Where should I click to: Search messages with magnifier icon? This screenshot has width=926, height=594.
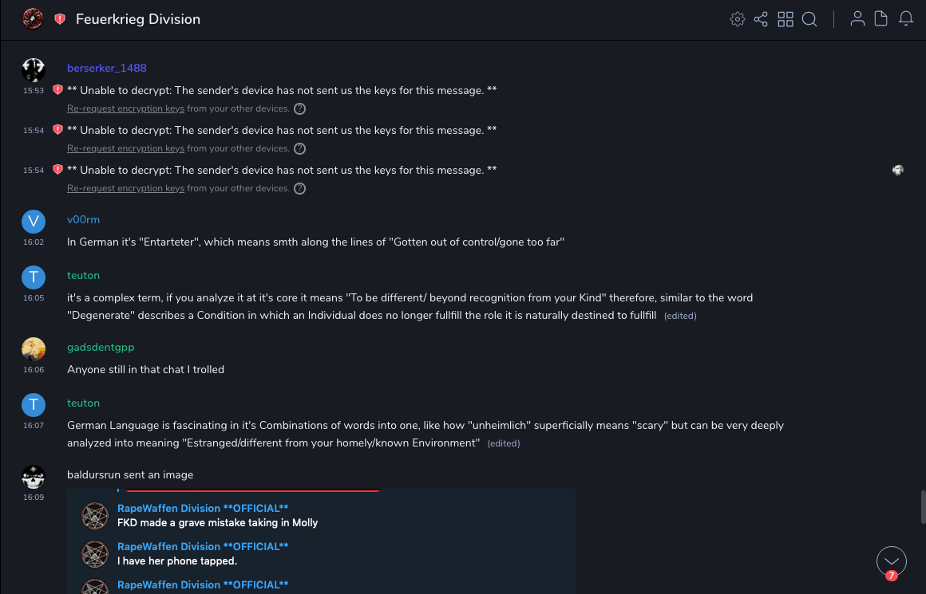tap(809, 19)
